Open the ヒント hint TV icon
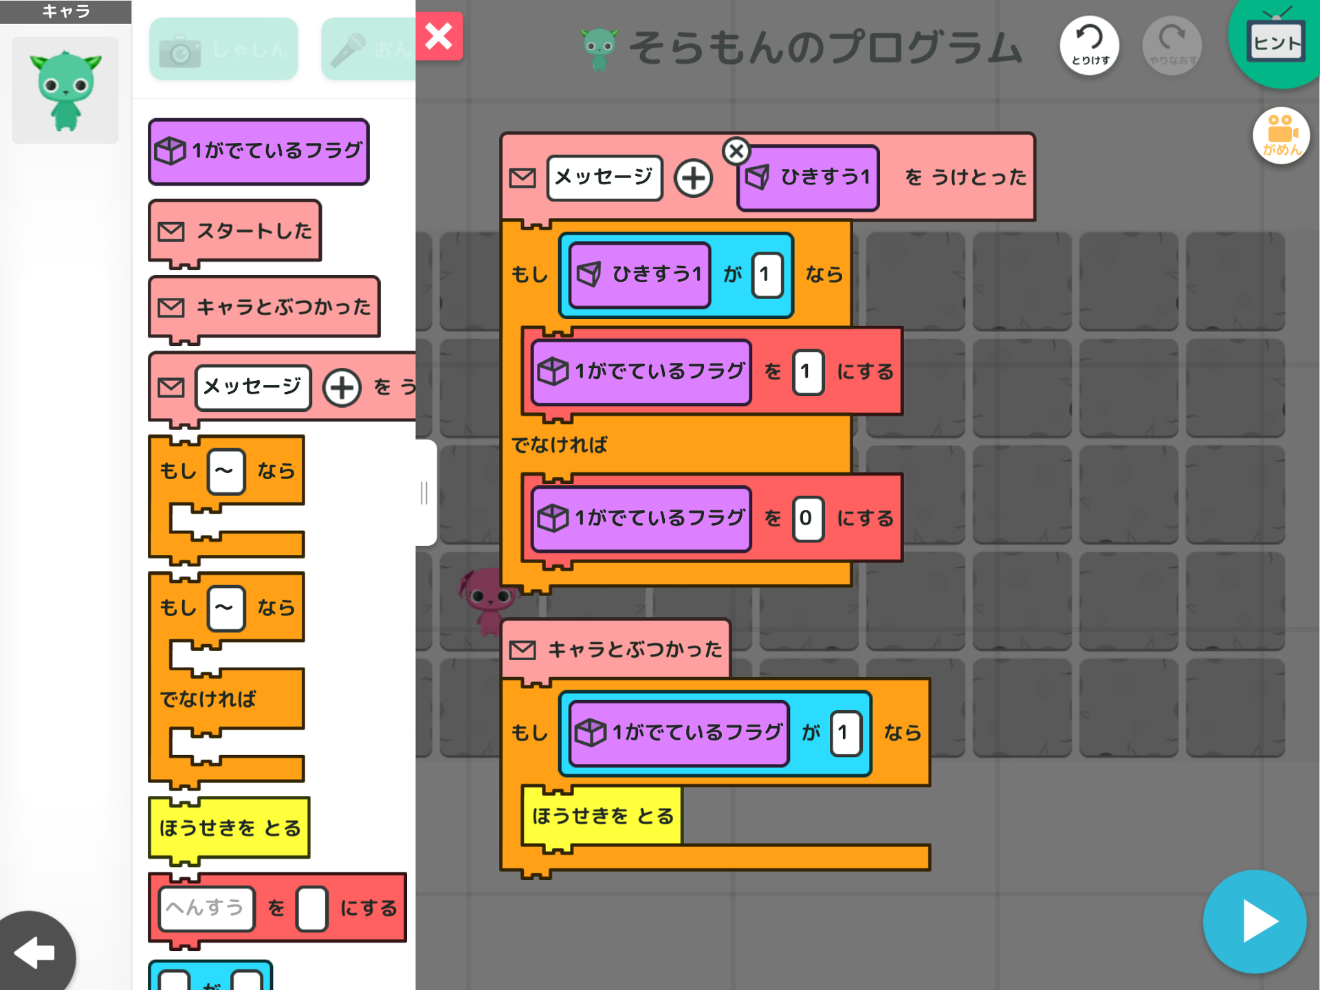The width and height of the screenshot is (1320, 990). point(1276,43)
